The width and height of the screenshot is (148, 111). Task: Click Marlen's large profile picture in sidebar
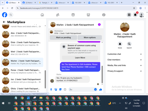click(125, 27)
